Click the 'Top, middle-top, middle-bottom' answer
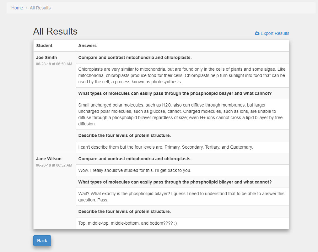 pos(127,223)
